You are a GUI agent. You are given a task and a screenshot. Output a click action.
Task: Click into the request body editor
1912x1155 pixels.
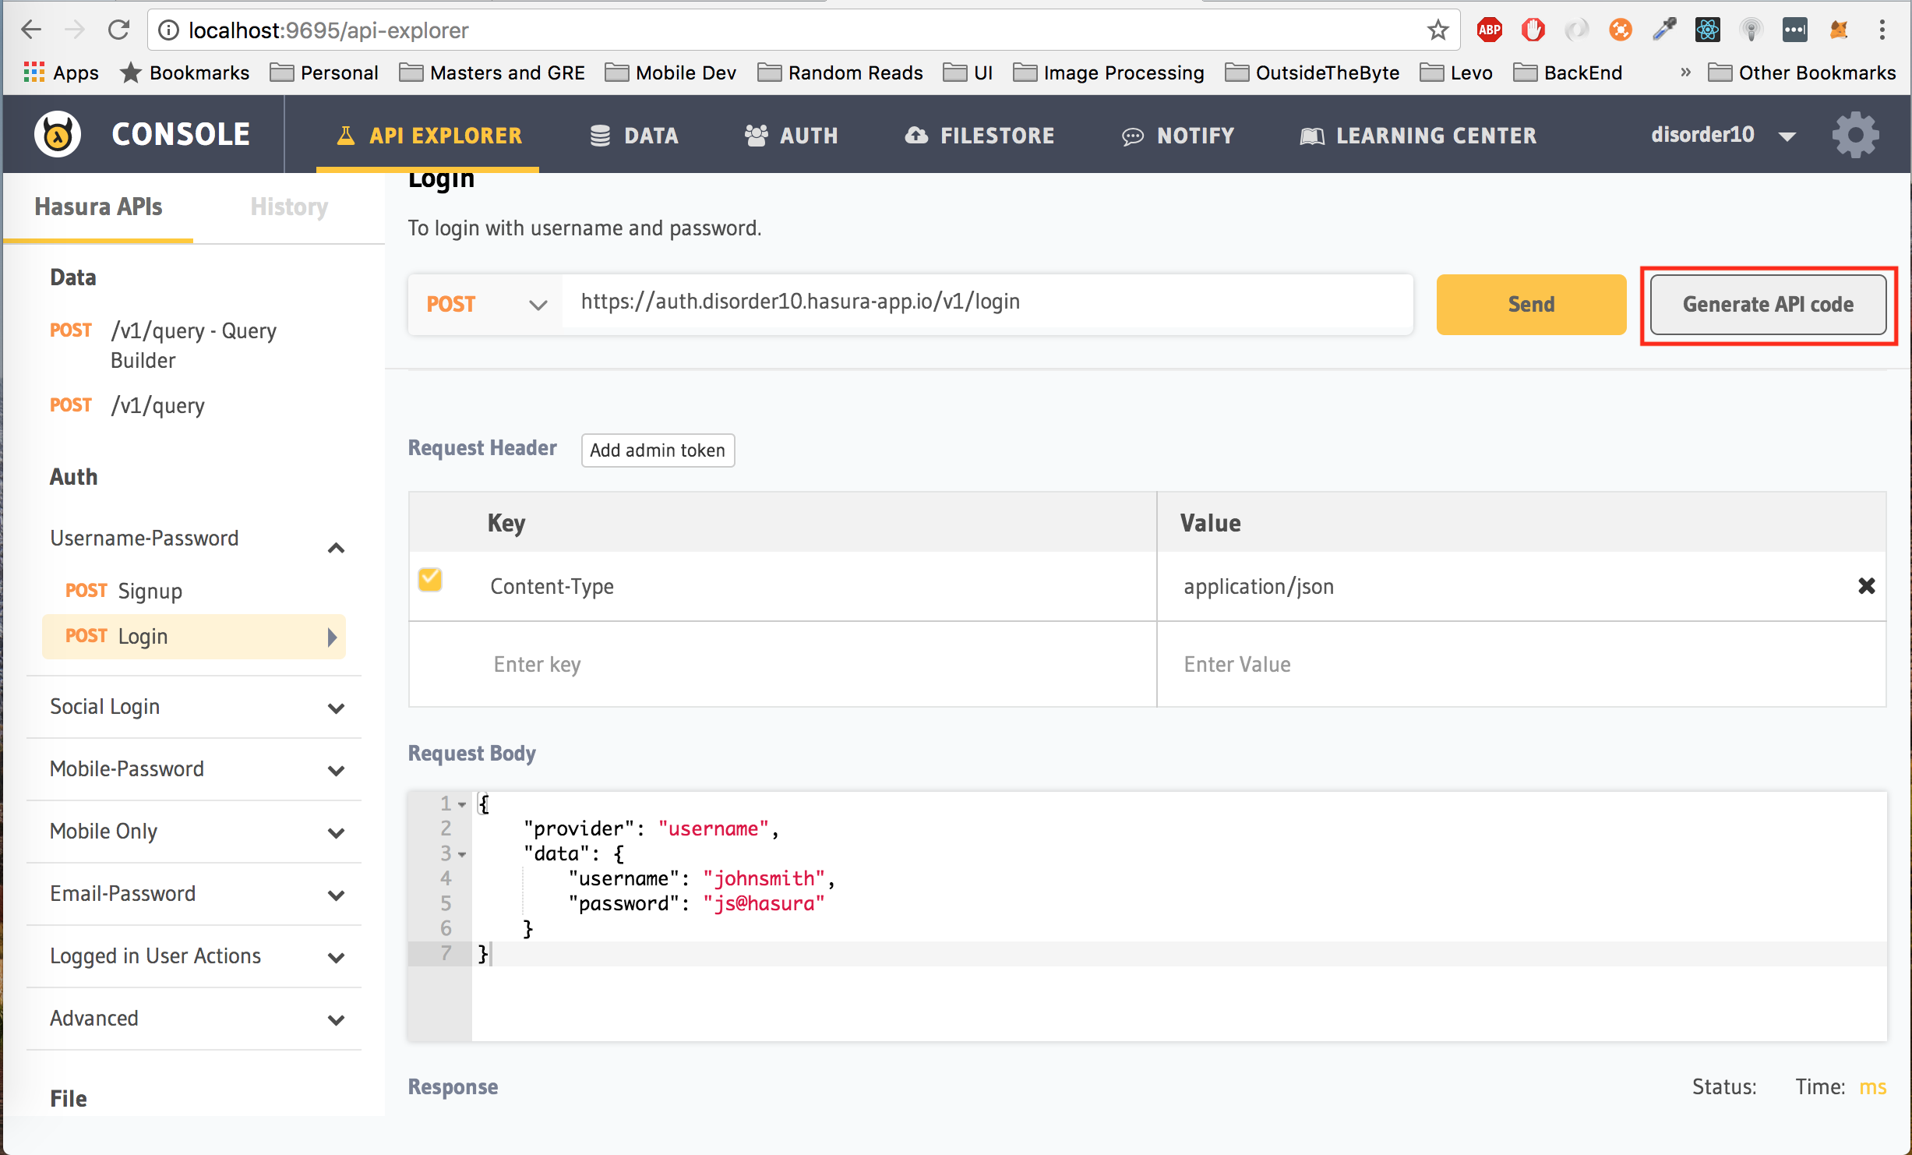coord(1179,916)
